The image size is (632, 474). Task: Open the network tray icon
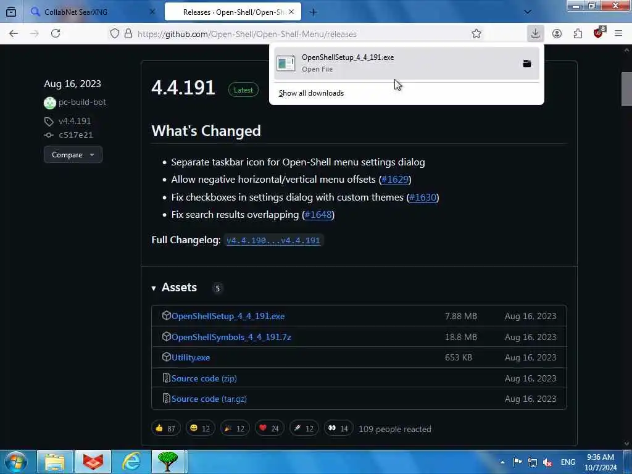[533, 462]
